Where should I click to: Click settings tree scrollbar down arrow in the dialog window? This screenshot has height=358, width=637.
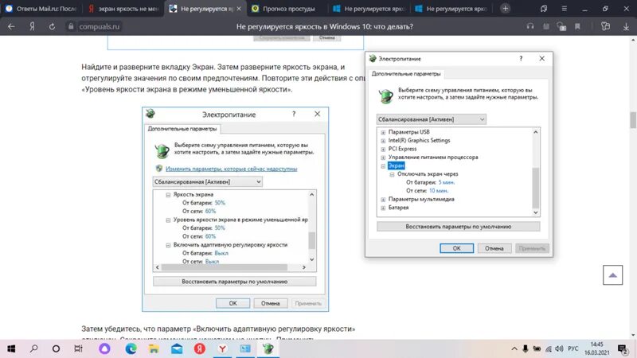[x=535, y=212]
